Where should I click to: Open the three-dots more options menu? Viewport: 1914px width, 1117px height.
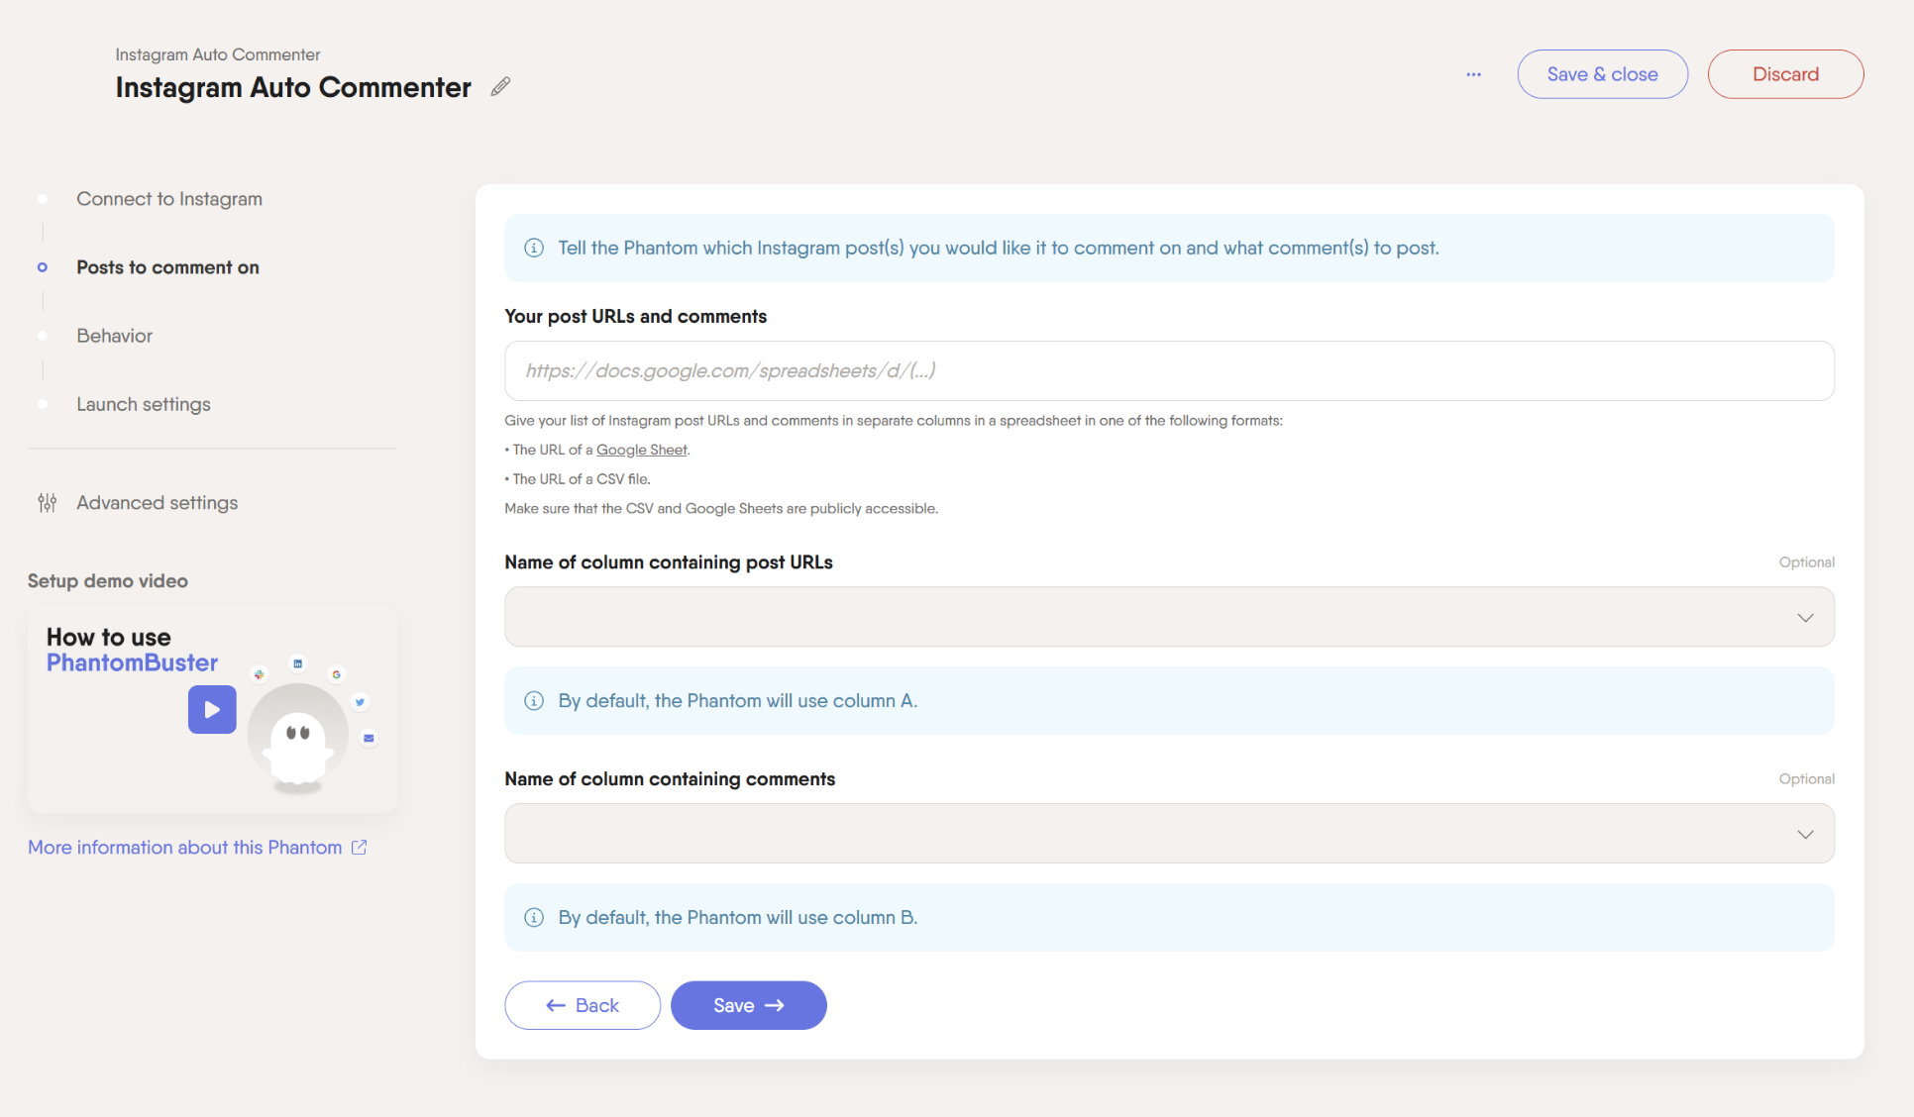coord(1473,74)
